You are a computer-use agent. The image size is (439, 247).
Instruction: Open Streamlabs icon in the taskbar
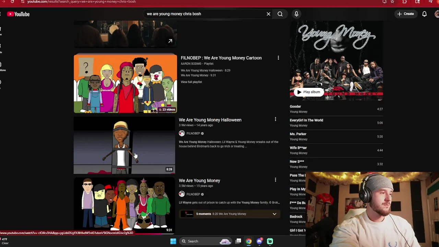[x=270, y=241]
